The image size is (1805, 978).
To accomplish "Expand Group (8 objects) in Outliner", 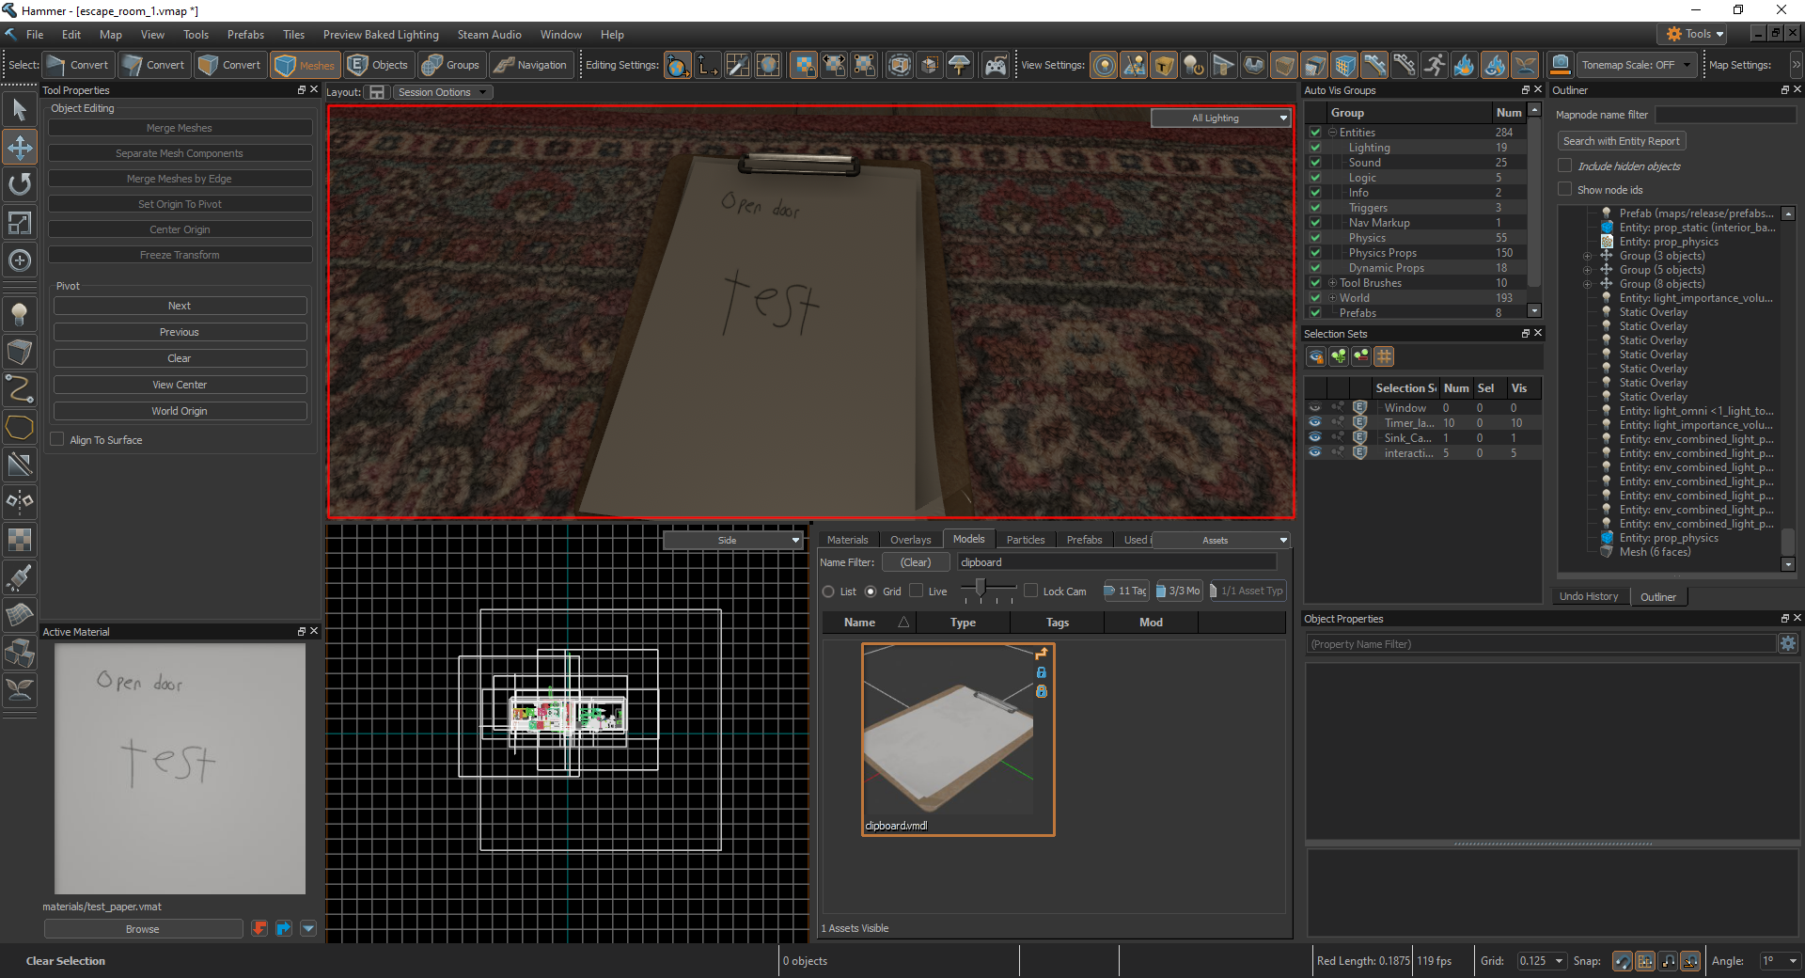I will pyautogui.click(x=1587, y=284).
